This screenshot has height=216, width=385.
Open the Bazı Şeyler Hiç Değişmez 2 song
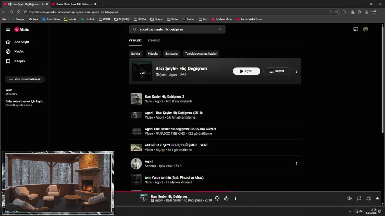[x=164, y=97]
